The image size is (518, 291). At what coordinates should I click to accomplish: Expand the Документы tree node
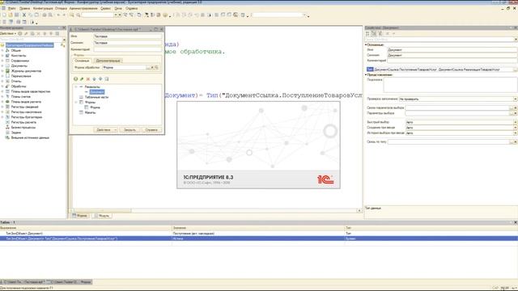point(2,65)
